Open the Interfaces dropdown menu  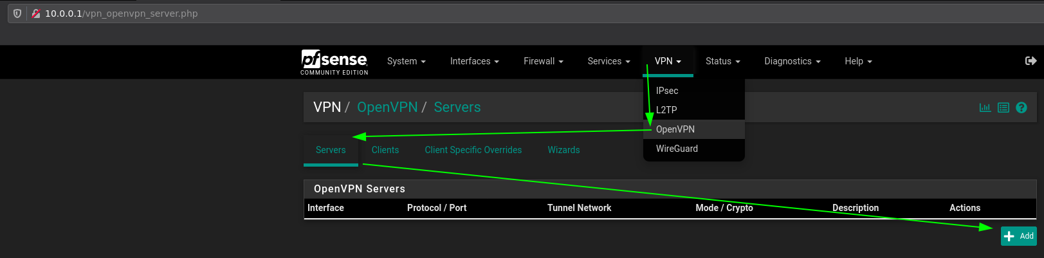click(475, 61)
